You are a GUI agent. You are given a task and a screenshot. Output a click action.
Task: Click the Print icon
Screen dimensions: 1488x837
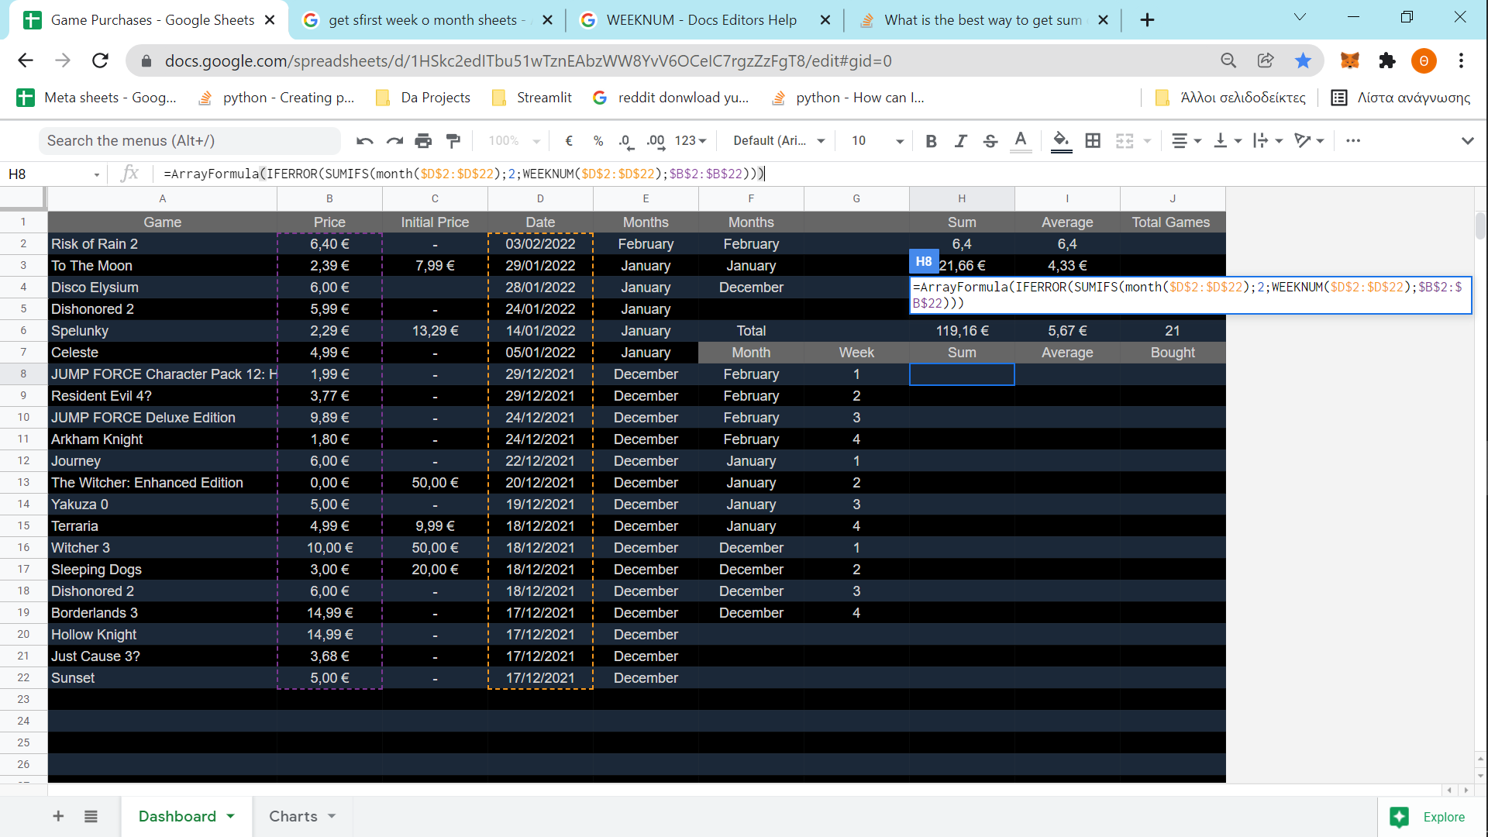click(x=423, y=141)
